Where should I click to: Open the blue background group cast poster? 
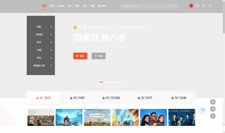[x=154, y=117]
